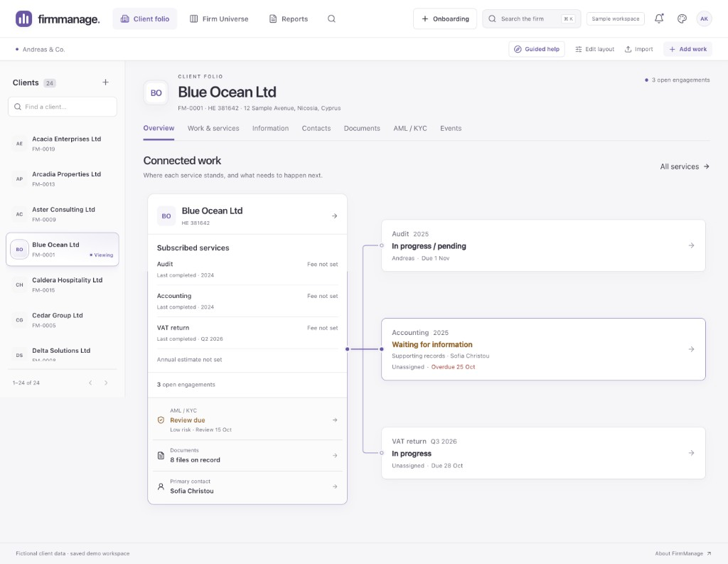Click the primary contact person icon
Viewport: 728px width, 564px height.
[161, 486]
